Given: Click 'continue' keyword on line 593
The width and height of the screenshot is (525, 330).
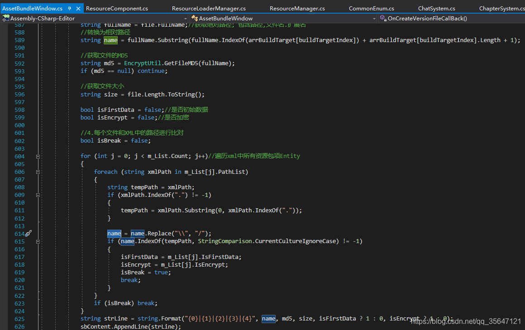Looking at the screenshot, I should [x=151, y=71].
